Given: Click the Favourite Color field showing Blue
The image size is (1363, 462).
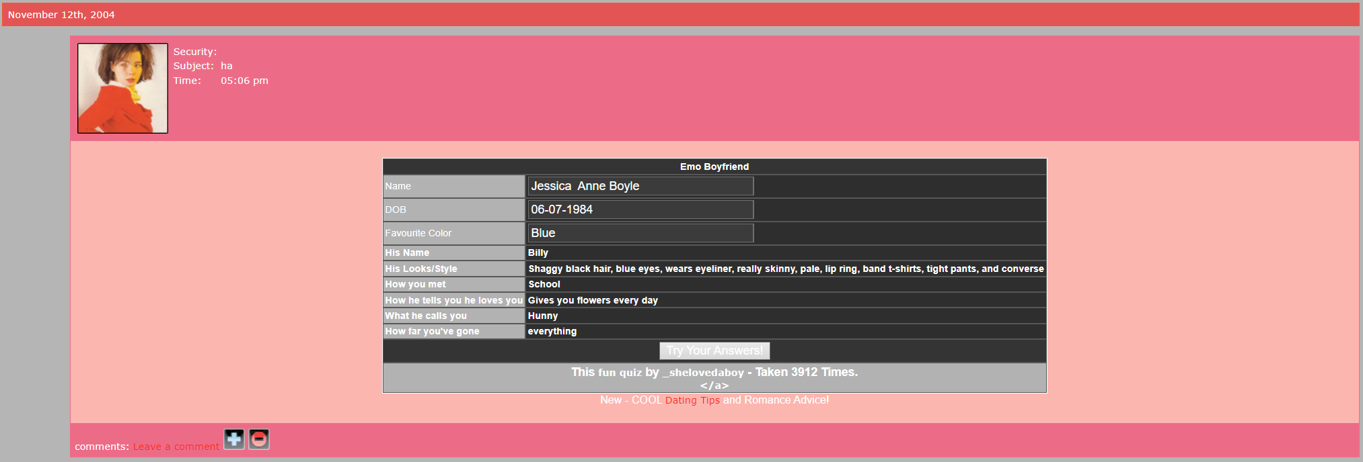Looking at the screenshot, I should click(x=640, y=233).
